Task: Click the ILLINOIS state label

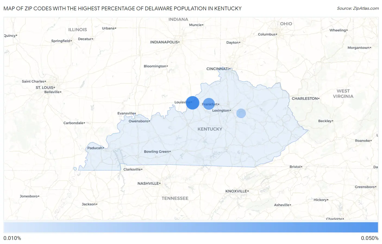Action: pyautogui.click(x=77, y=30)
